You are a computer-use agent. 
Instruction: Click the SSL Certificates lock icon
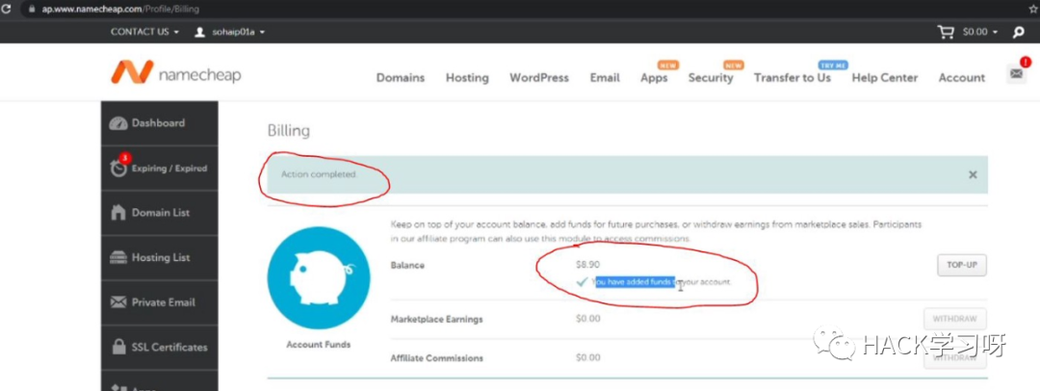(x=118, y=348)
